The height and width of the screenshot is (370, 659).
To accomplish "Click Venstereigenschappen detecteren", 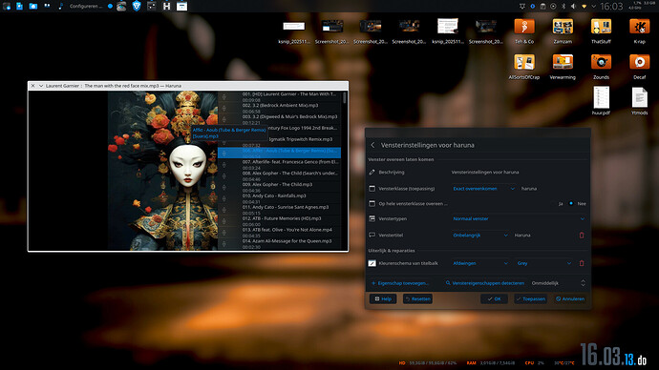I will [484, 283].
